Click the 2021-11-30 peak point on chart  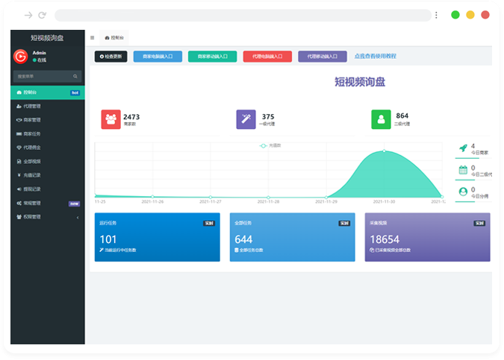click(385, 151)
